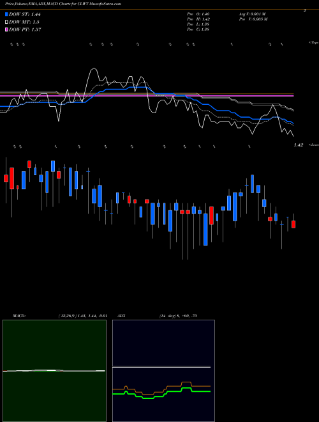Click the 'ADX' panel heading
319x422 pixels.
point(121,316)
